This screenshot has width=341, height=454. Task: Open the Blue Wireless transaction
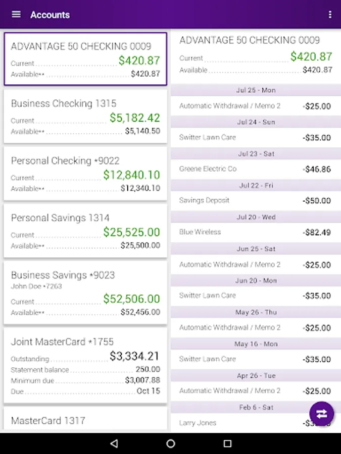pyautogui.click(x=256, y=232)
